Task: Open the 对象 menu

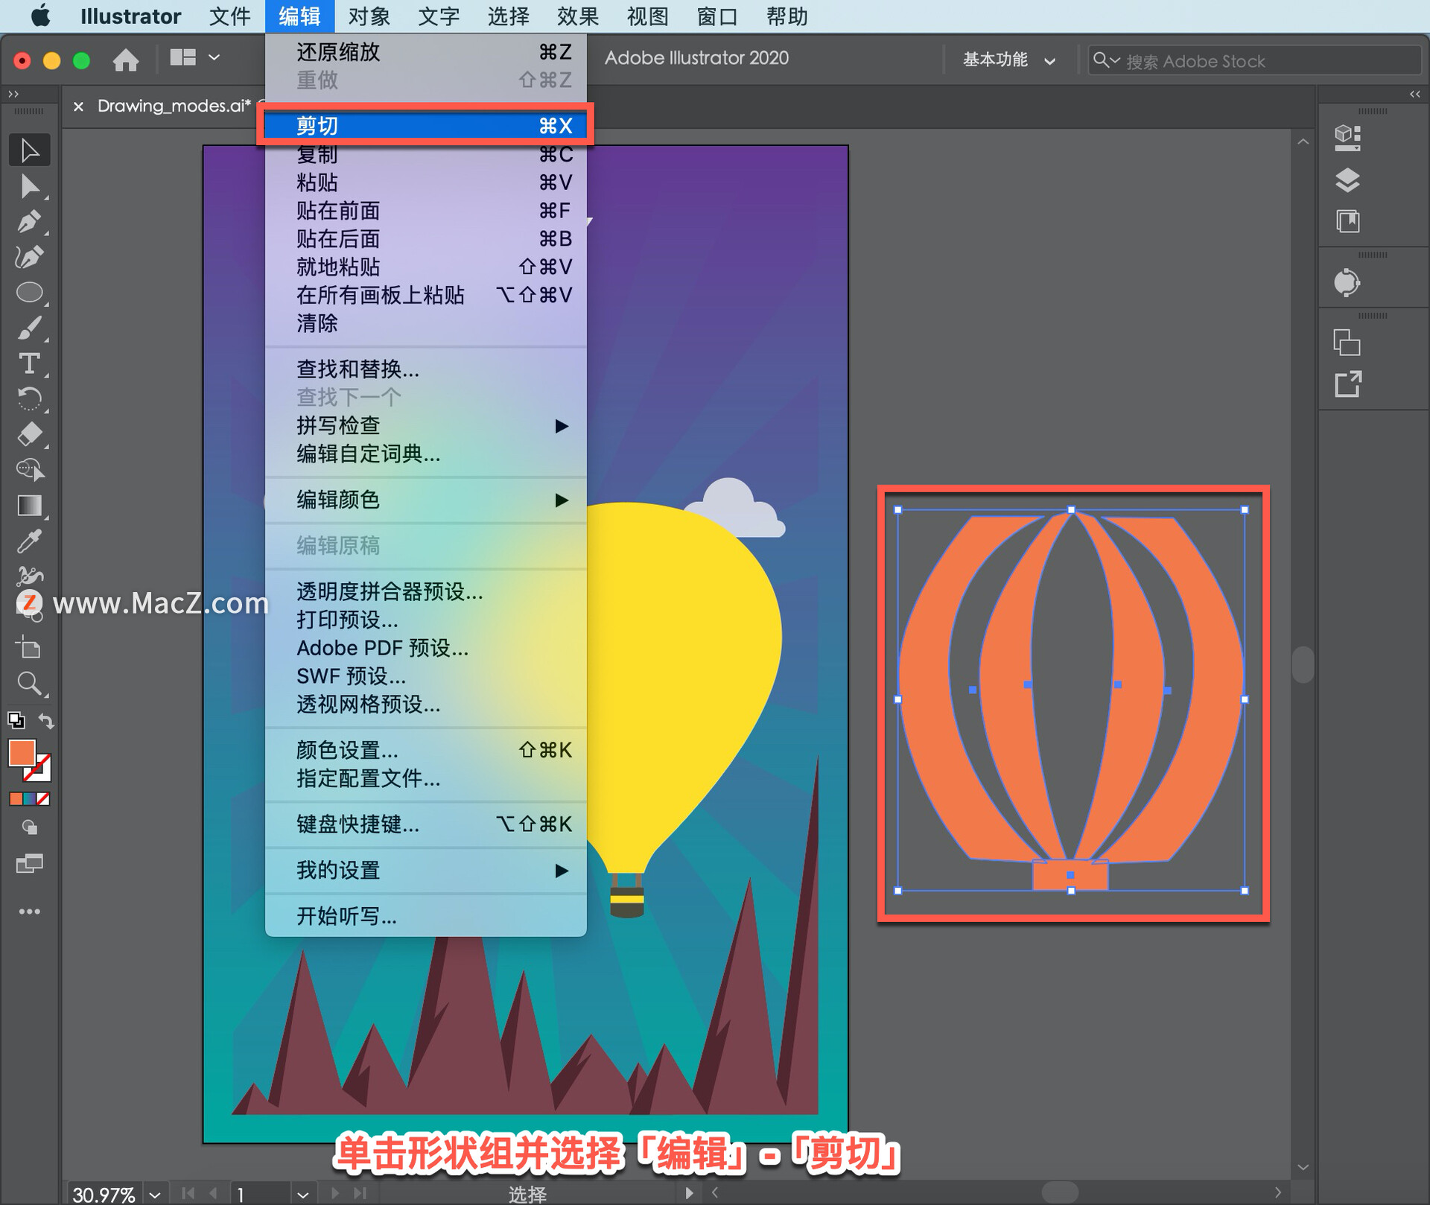Action: (x=369, y=16)
